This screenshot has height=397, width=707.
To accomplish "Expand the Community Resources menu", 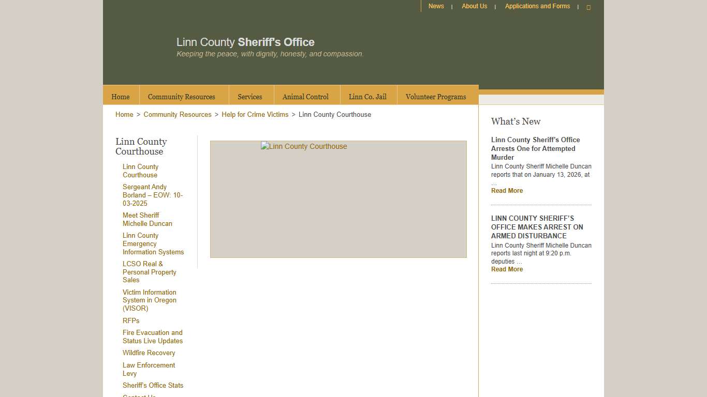I will click(x=182, y=96).
